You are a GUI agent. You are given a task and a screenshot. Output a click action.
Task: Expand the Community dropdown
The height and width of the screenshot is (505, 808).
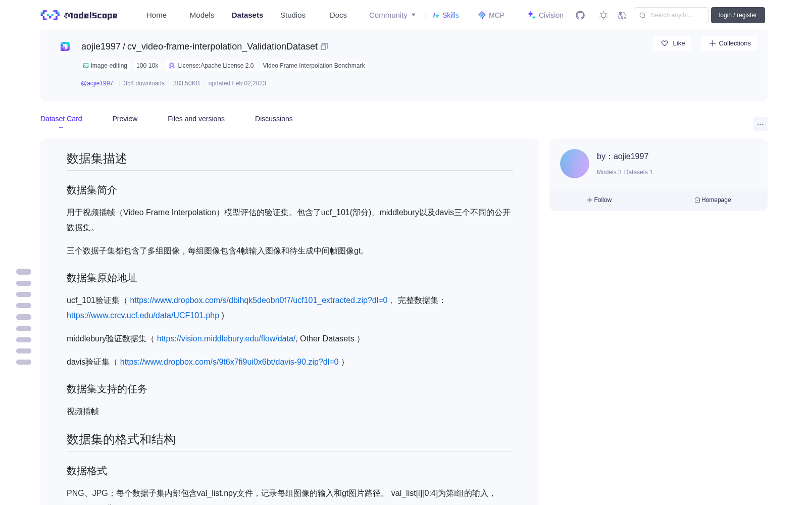[x=392, y=15]
